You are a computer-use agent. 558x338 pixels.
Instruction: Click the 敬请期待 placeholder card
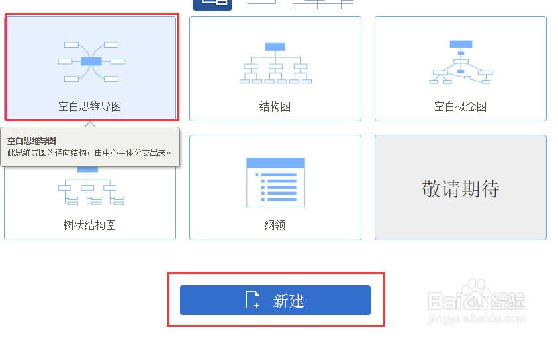(461, 187)
